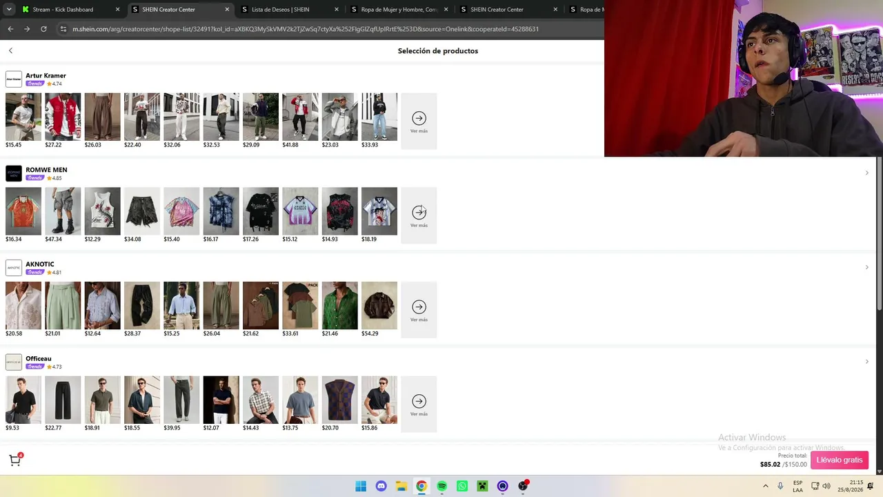
Task: Switch to the Lista de Deseos | SHEIN tab
Action: point(289,10)
